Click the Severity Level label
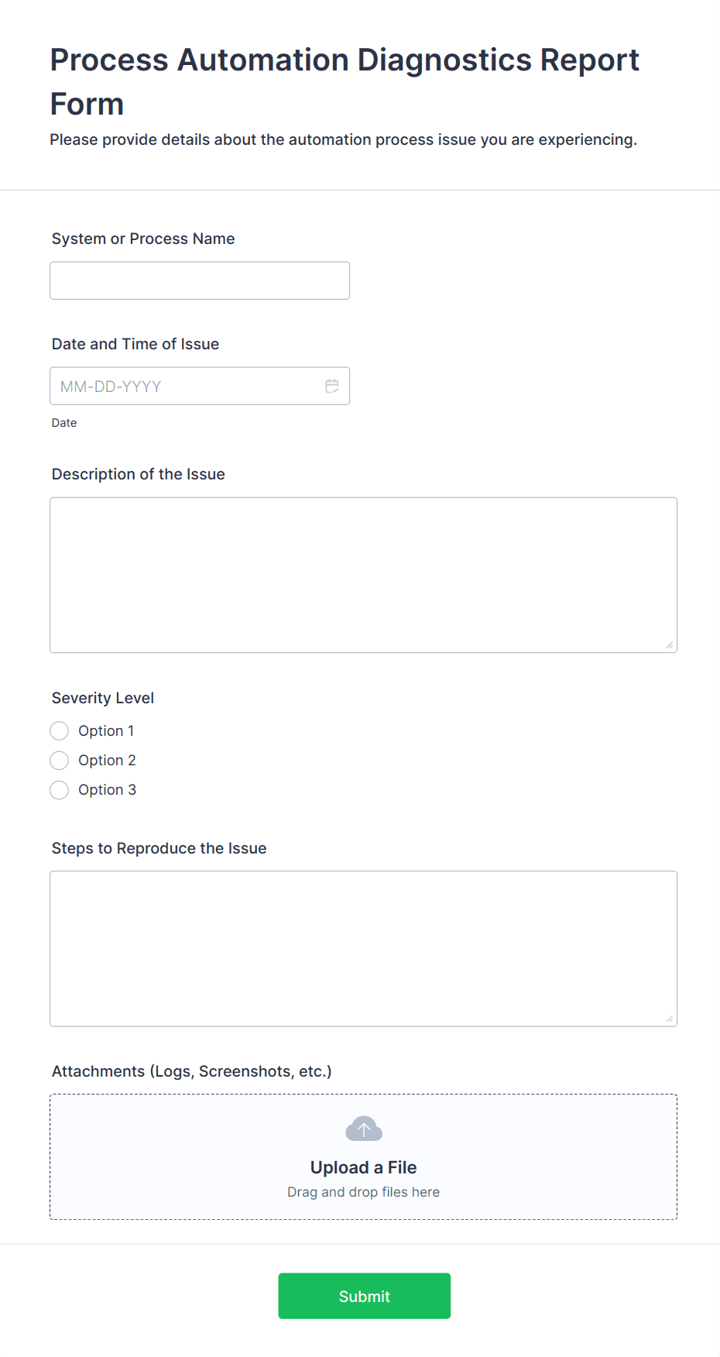This screenshot has height=1357, width=720. point(102,698)
